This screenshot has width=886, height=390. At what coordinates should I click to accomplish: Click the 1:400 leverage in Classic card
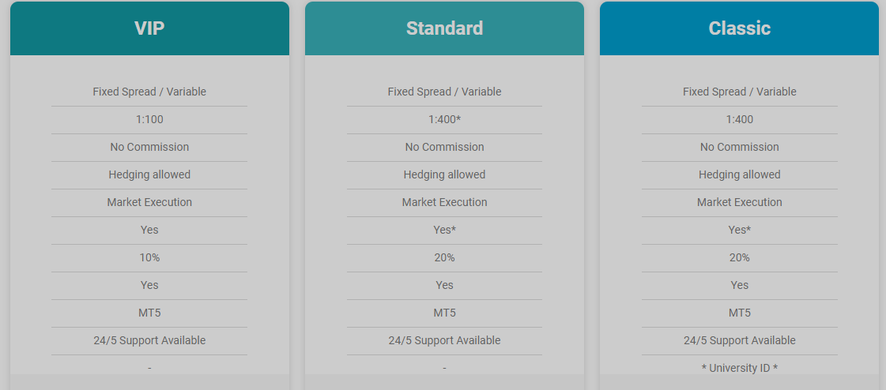coord(739,120)
